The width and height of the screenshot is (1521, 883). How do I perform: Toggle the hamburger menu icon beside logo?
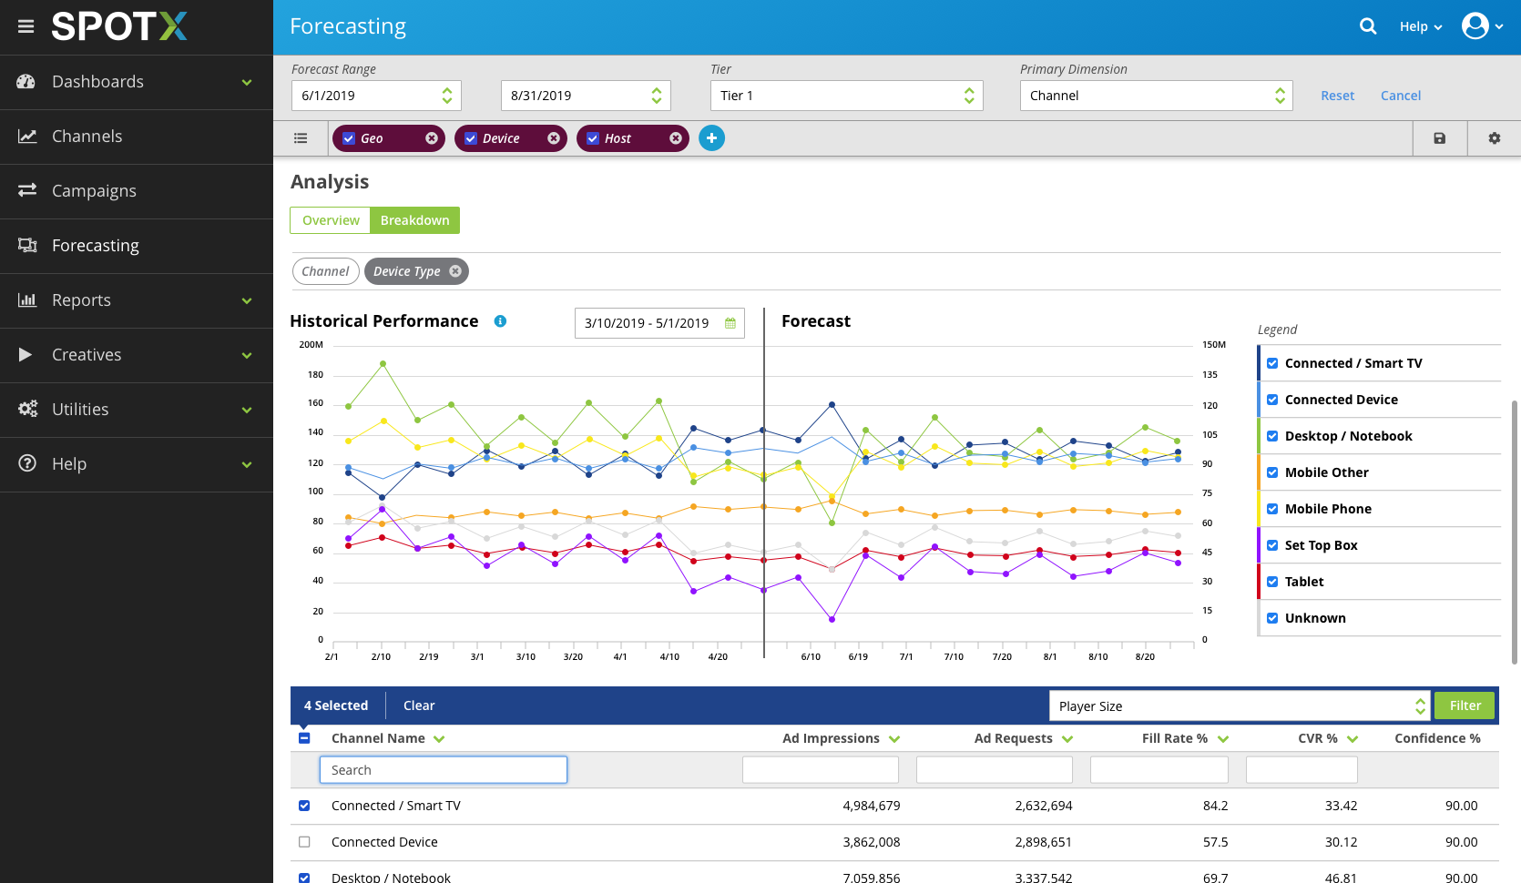pos(26,26)
